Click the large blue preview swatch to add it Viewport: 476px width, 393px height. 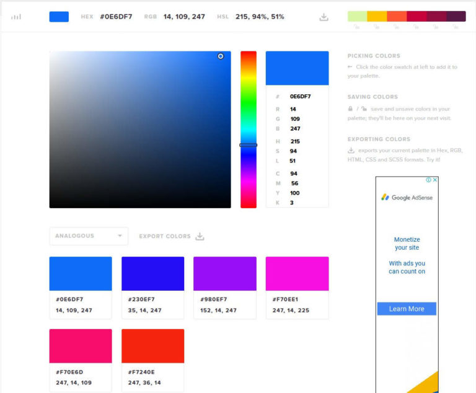pos(297,68)
